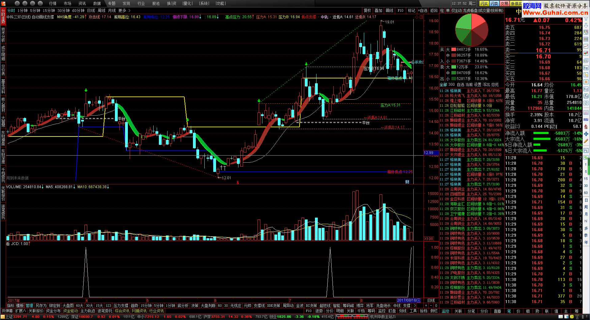Screen dimensions: 590x320
Task: Click 闪买 quick buy button
Action: coord(485,3)
